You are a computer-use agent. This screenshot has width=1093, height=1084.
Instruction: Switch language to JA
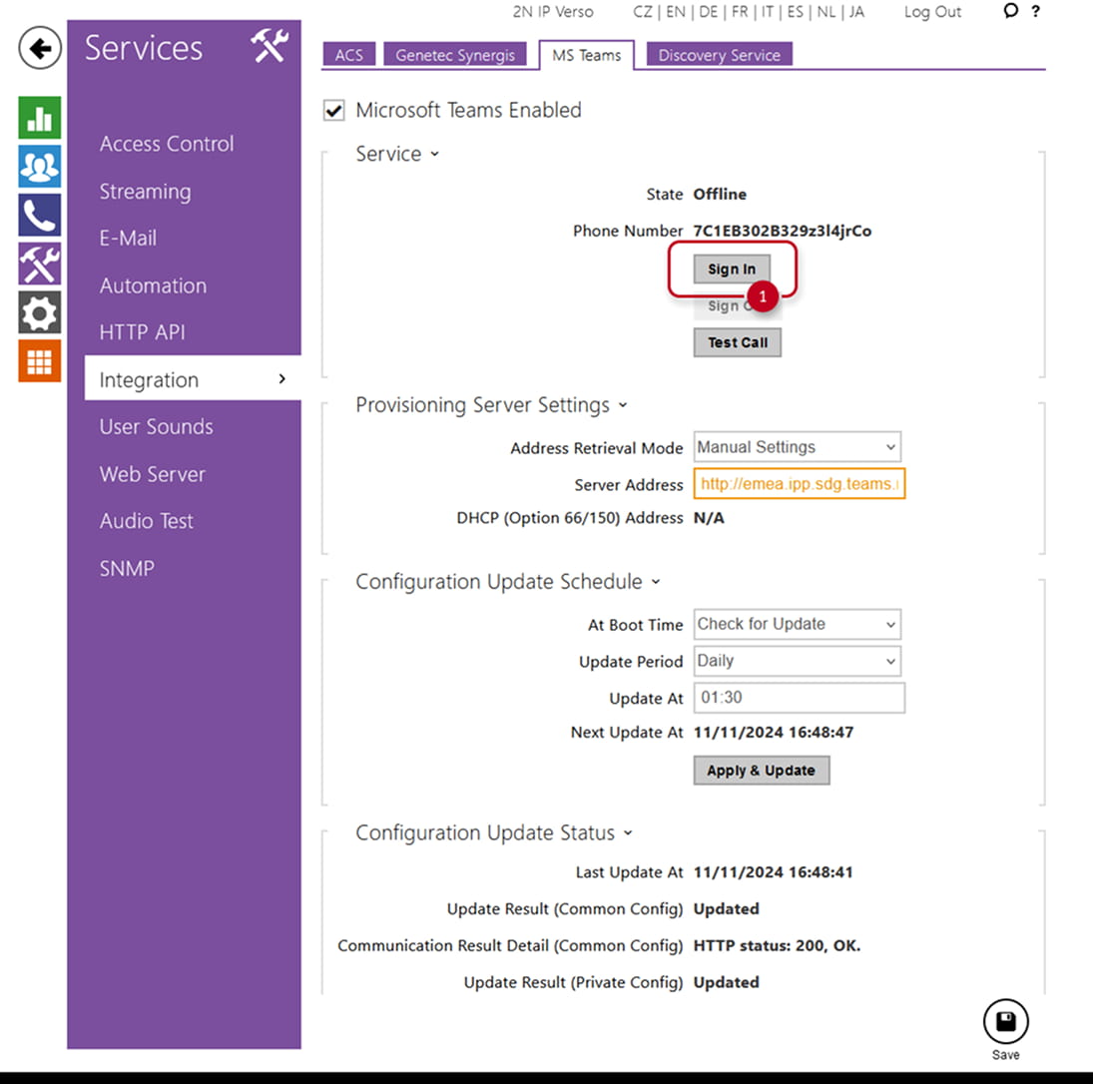point(856,12)
